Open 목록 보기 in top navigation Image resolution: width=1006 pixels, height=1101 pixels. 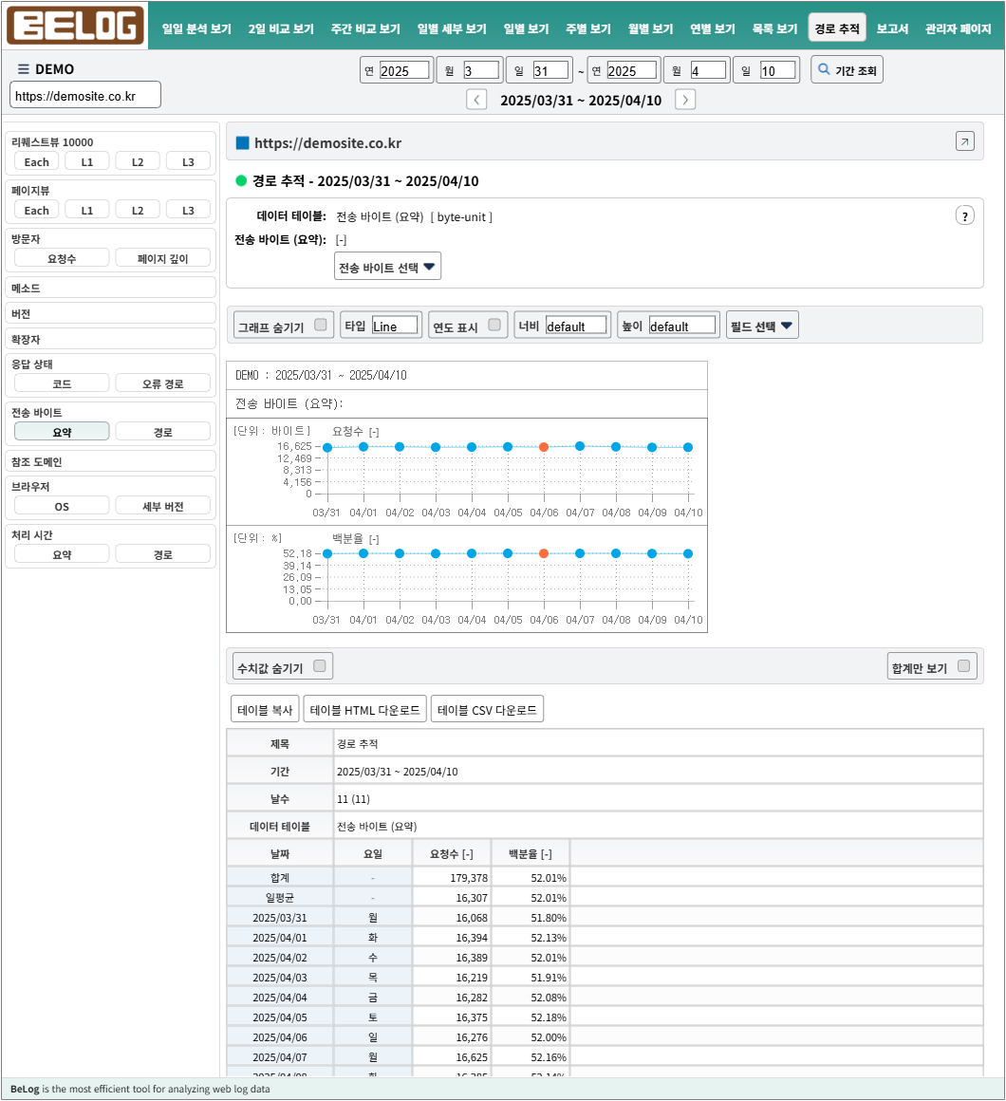tap(775, 28)
